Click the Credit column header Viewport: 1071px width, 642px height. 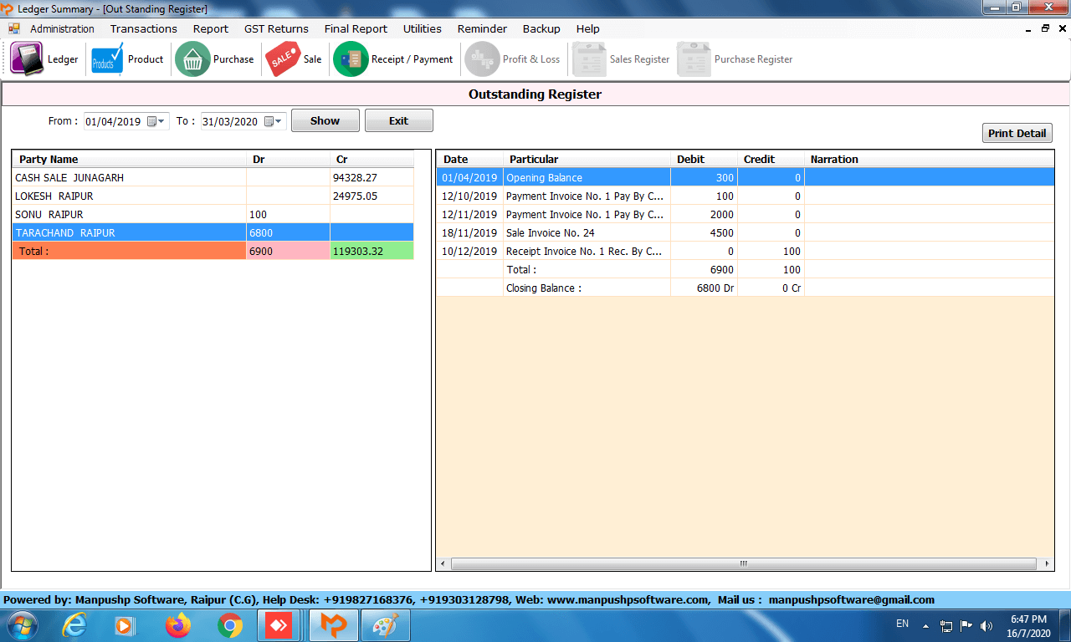point(771,159)
